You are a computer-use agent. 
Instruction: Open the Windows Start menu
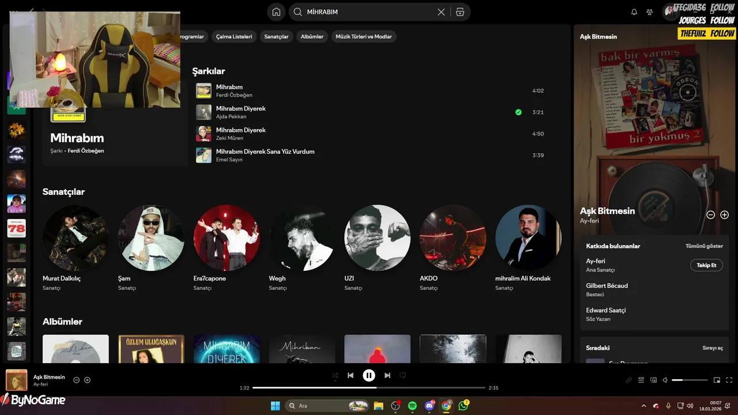click(276, 406)
